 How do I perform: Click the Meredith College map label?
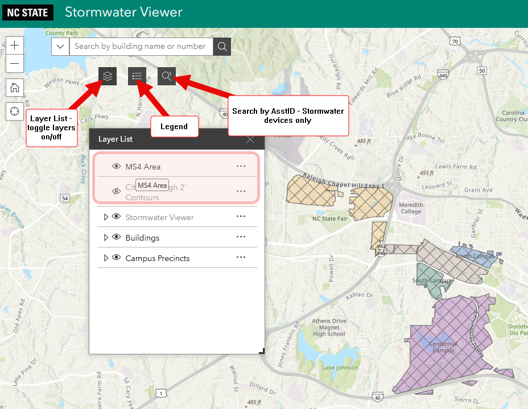411,208
